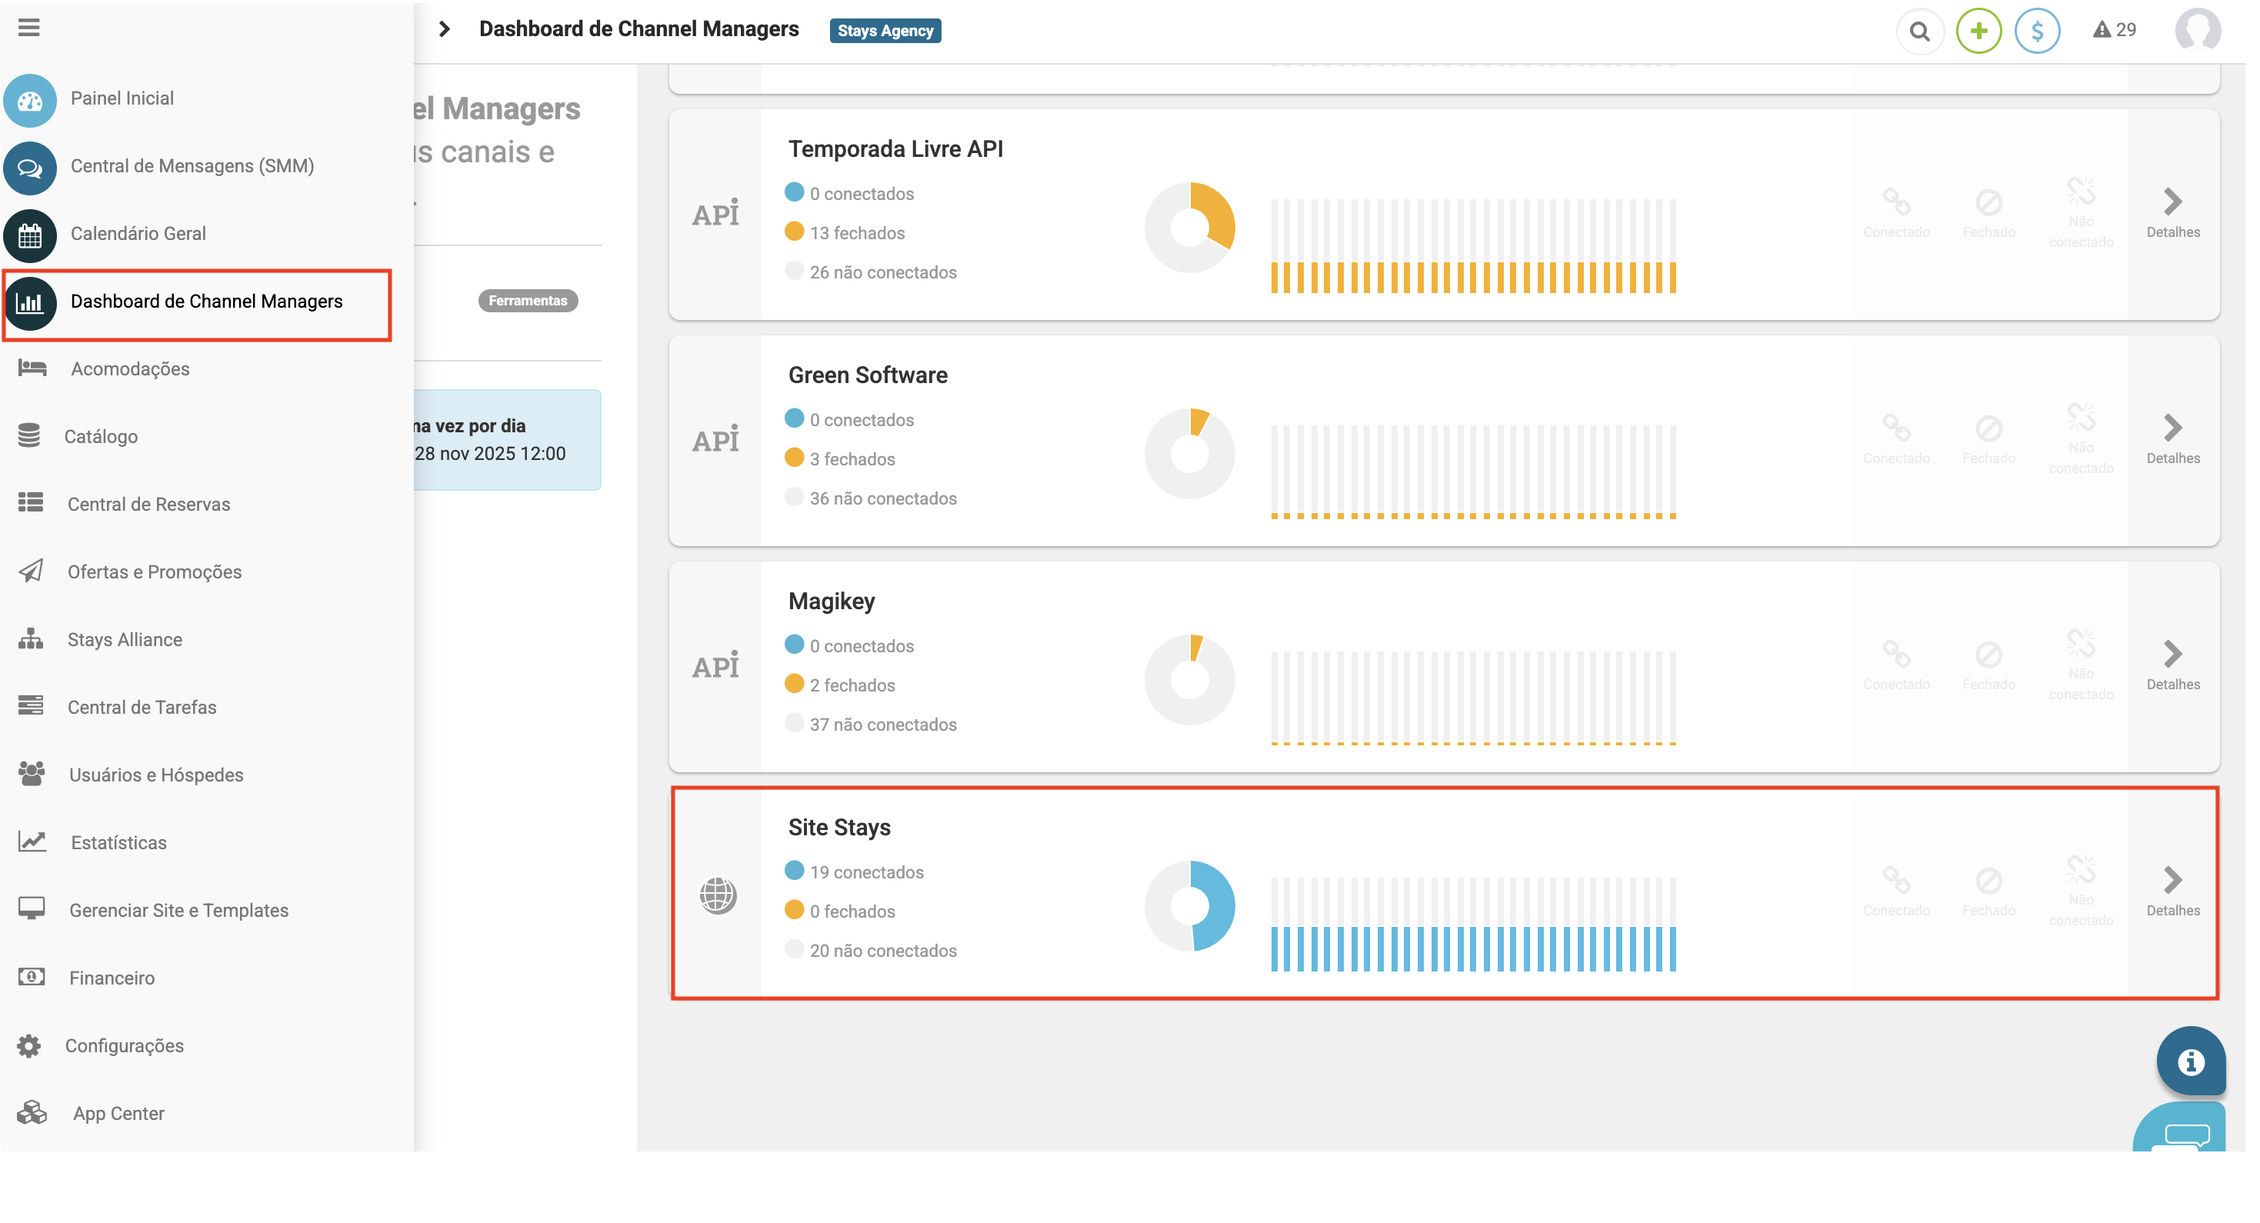
Task: Open Central de Reservas in sidebar
Action: (148, 505)
